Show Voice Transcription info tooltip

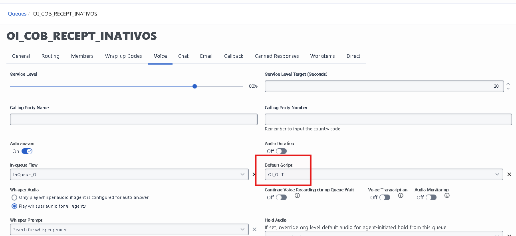(x=401, y=196)
